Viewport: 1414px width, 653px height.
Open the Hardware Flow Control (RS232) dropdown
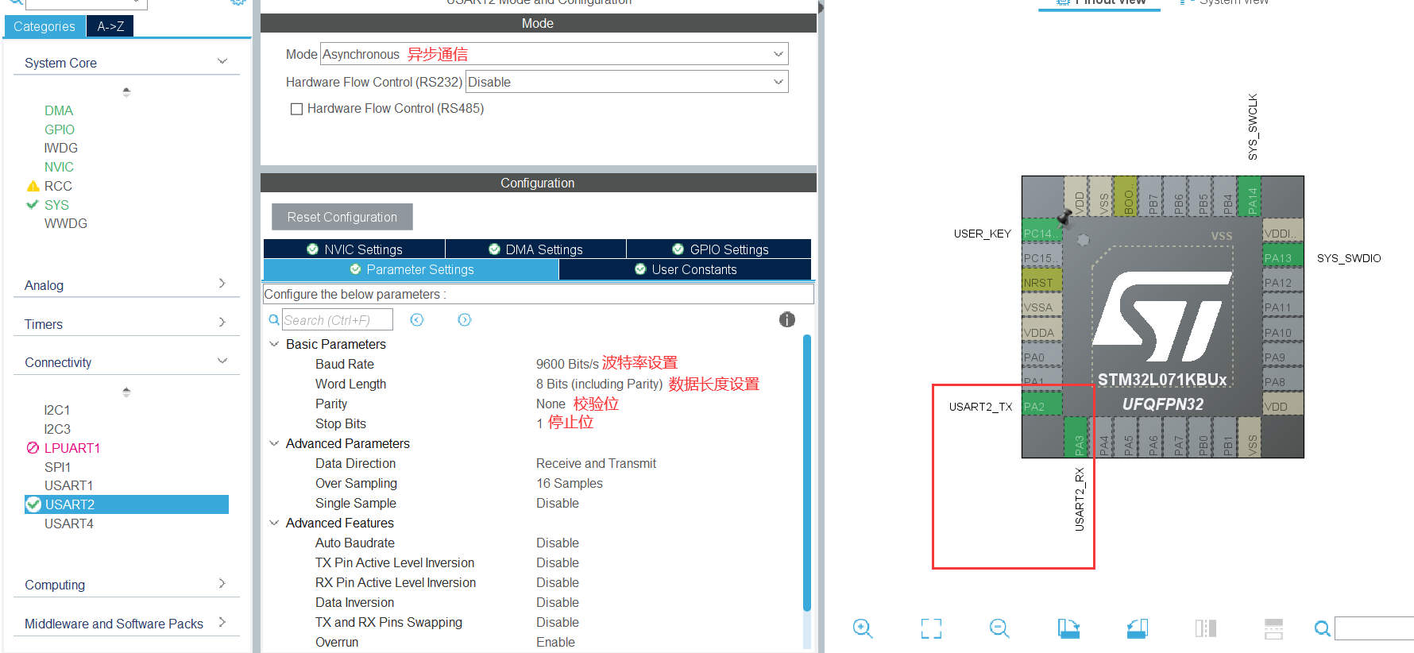click(x=626, y=82)
